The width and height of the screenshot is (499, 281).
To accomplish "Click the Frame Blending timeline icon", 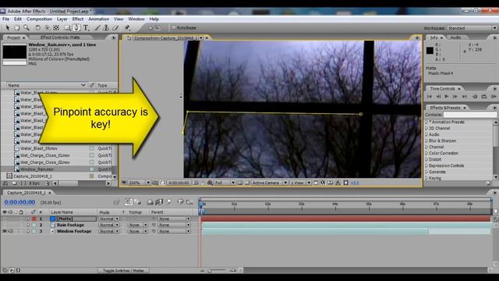I will (159, 202).
